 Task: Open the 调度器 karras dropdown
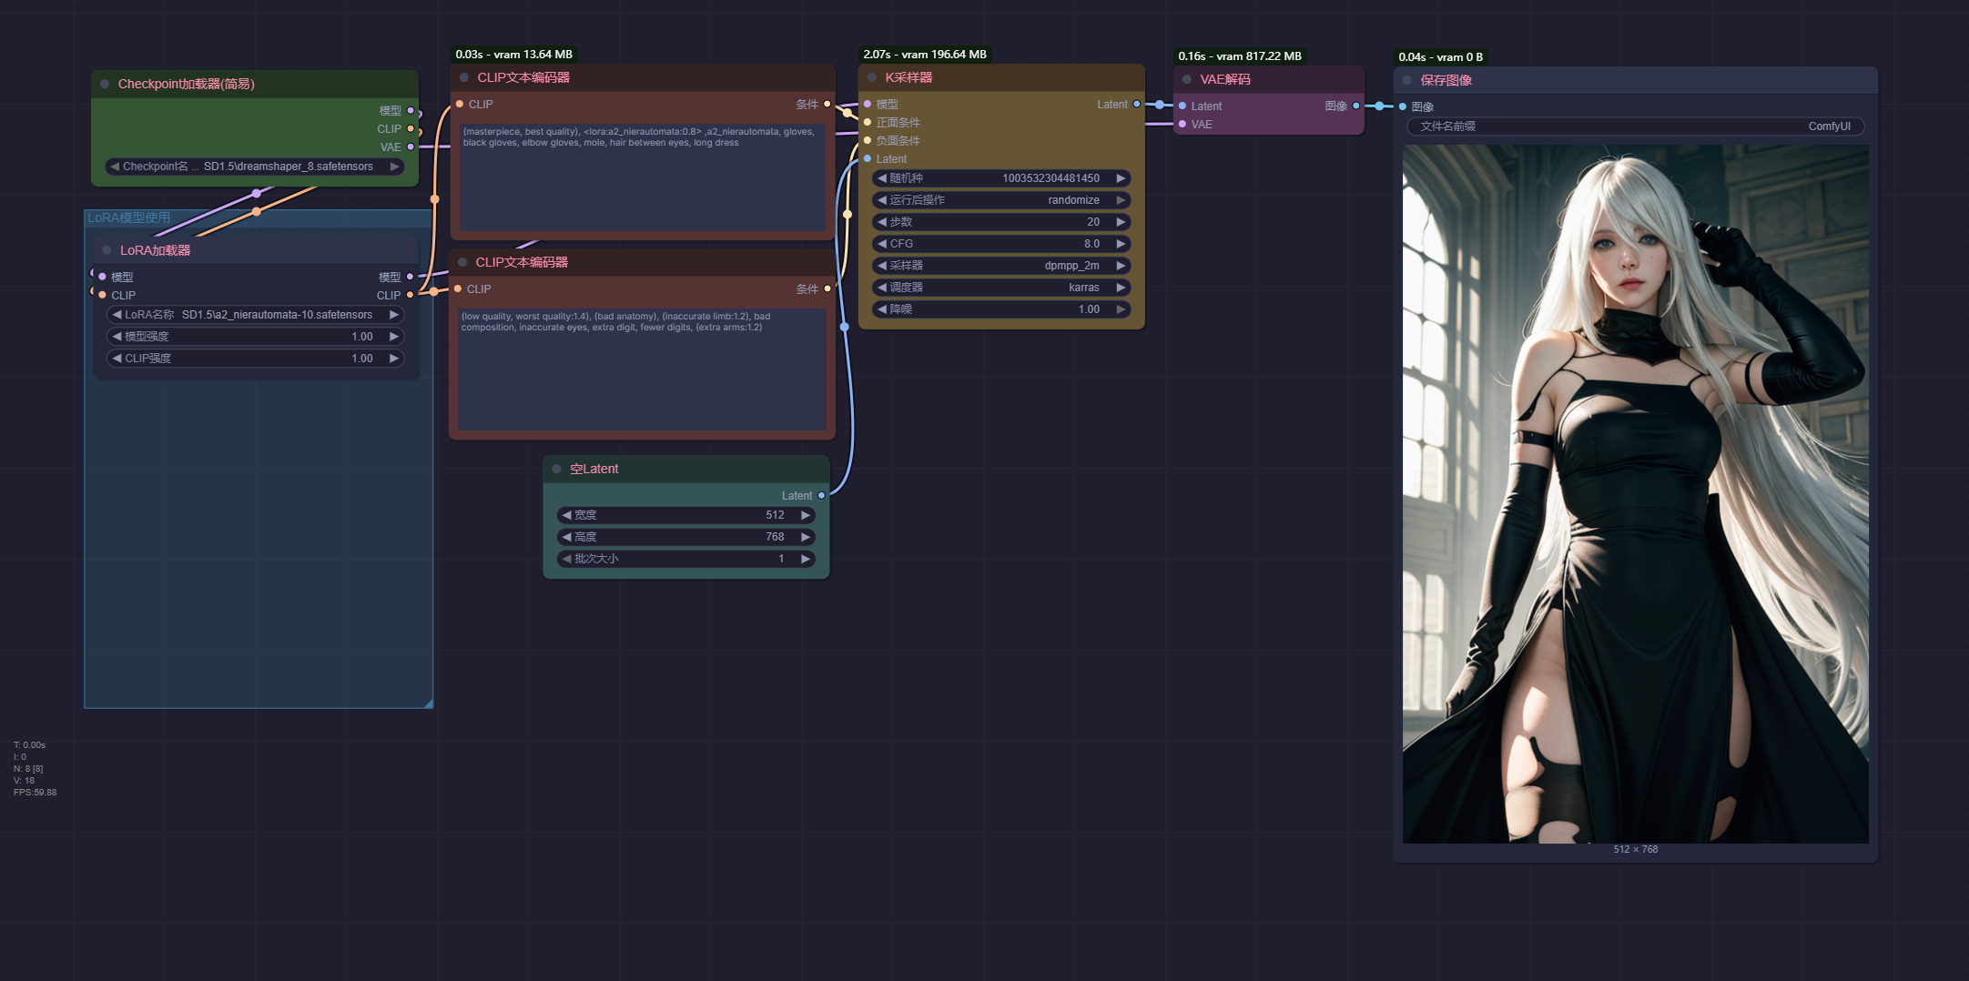1000,288
